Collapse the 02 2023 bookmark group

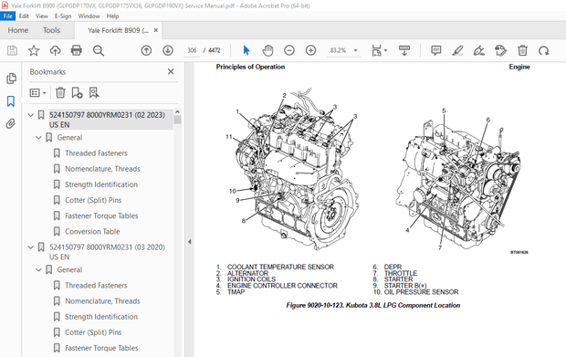click(31, 115)
